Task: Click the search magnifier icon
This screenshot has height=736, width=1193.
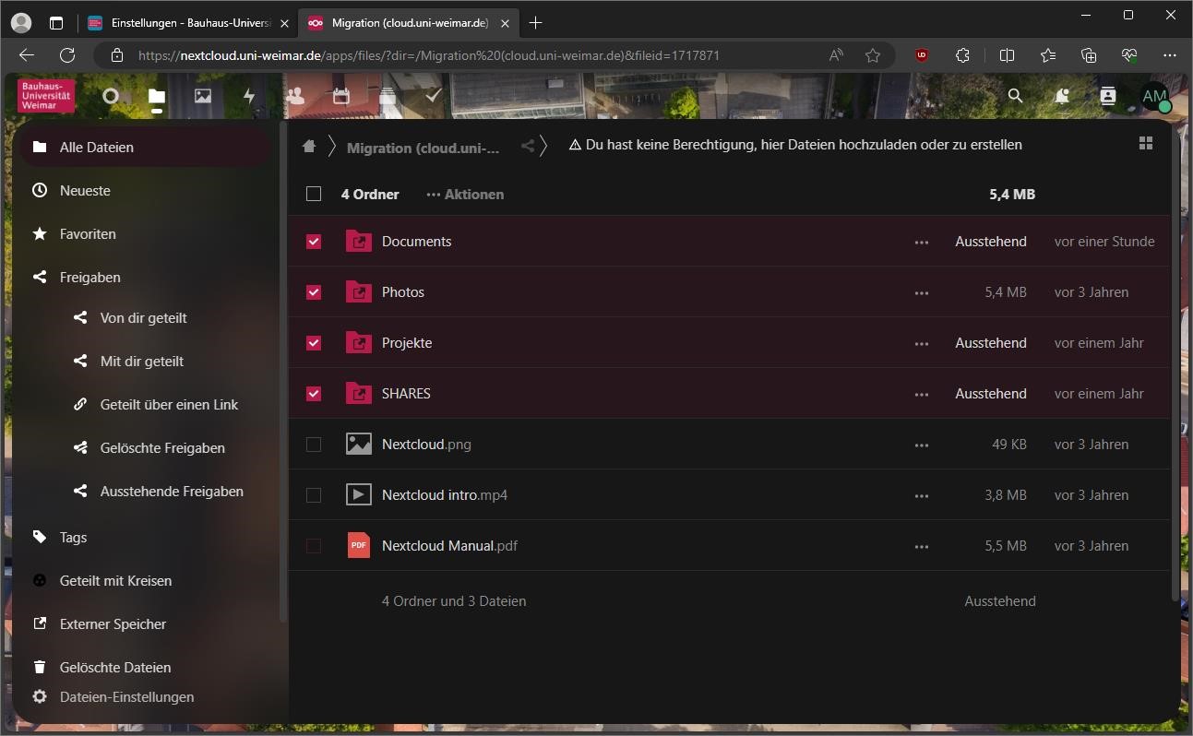Action: click(1015, 96)
